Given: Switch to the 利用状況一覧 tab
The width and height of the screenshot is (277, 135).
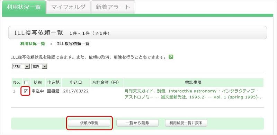Looking at the screenshot, I should pos(24,7).
